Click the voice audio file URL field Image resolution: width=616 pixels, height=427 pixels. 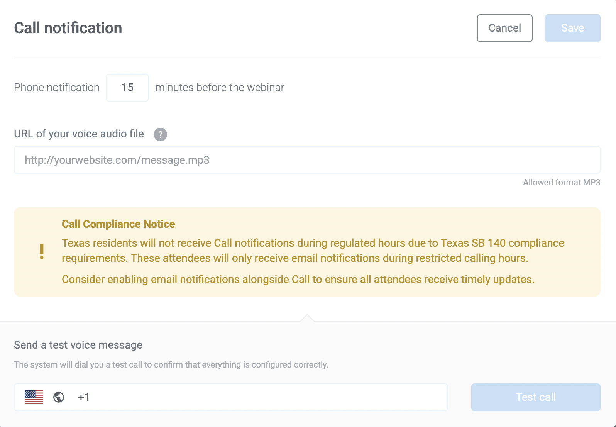pyautogui.click(x=307, y=160)
